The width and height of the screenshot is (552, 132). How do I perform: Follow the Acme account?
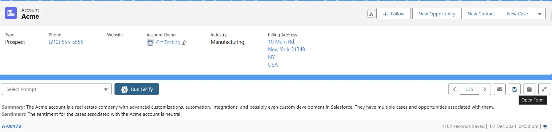(394, 14)
